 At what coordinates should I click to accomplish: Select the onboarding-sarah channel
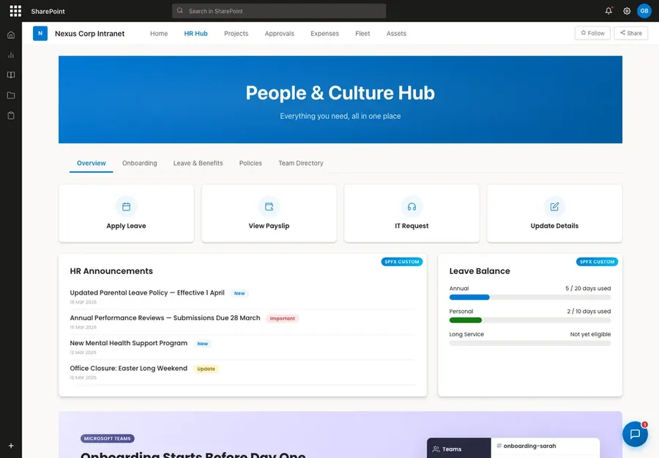(x=526, y=446)
